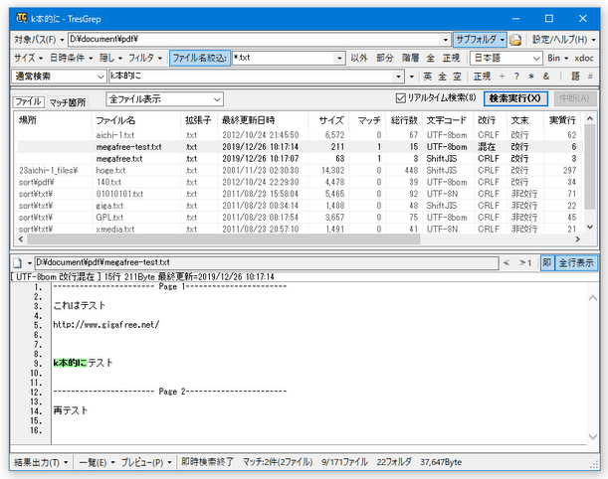Sort by 最終更新日時 column header

click(x=263, y=120)
